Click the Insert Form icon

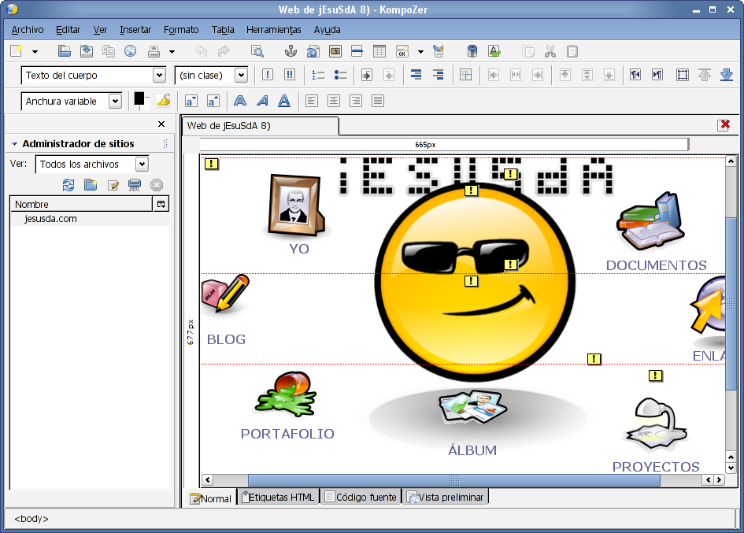tap(402, 51)
